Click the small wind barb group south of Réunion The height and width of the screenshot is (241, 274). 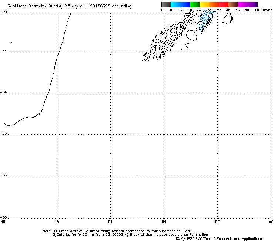186,46
